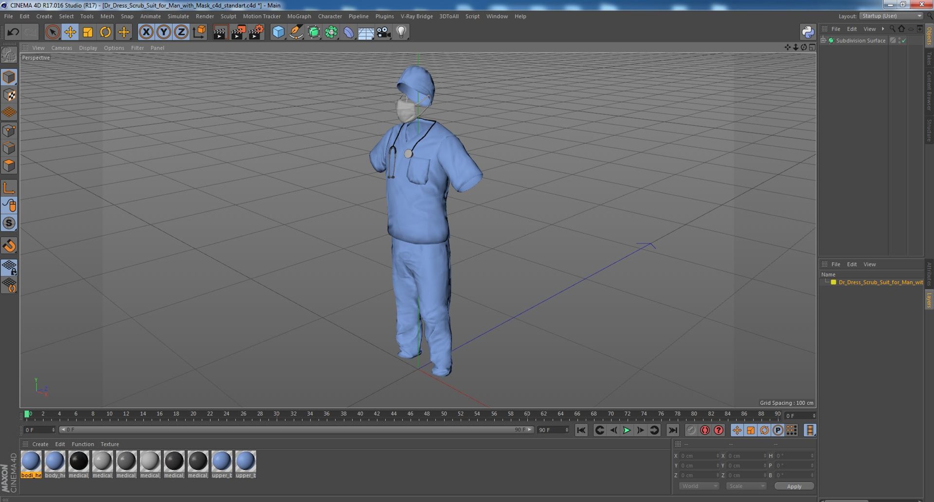Click frame 40 on the timeline ruler
Screen dimensions: 934x502
point(360,414)
